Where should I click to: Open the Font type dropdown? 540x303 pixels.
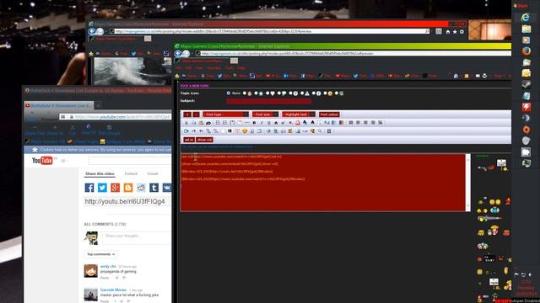[x=225, y=114]
